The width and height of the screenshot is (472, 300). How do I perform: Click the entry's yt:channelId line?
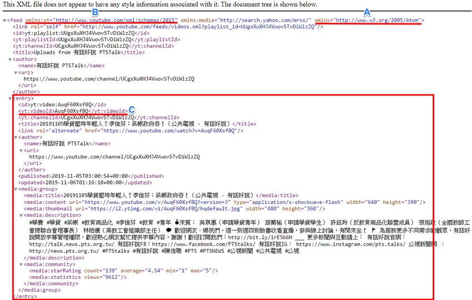click(99, 117)
